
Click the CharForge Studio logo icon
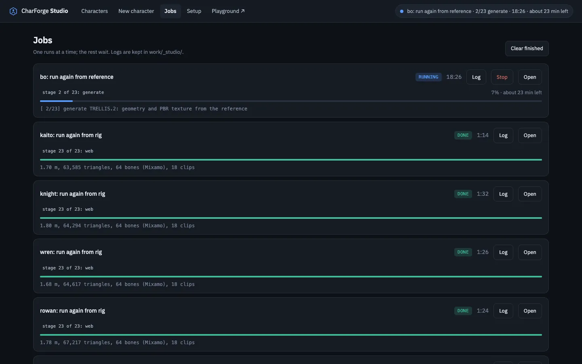pos(13,11)
